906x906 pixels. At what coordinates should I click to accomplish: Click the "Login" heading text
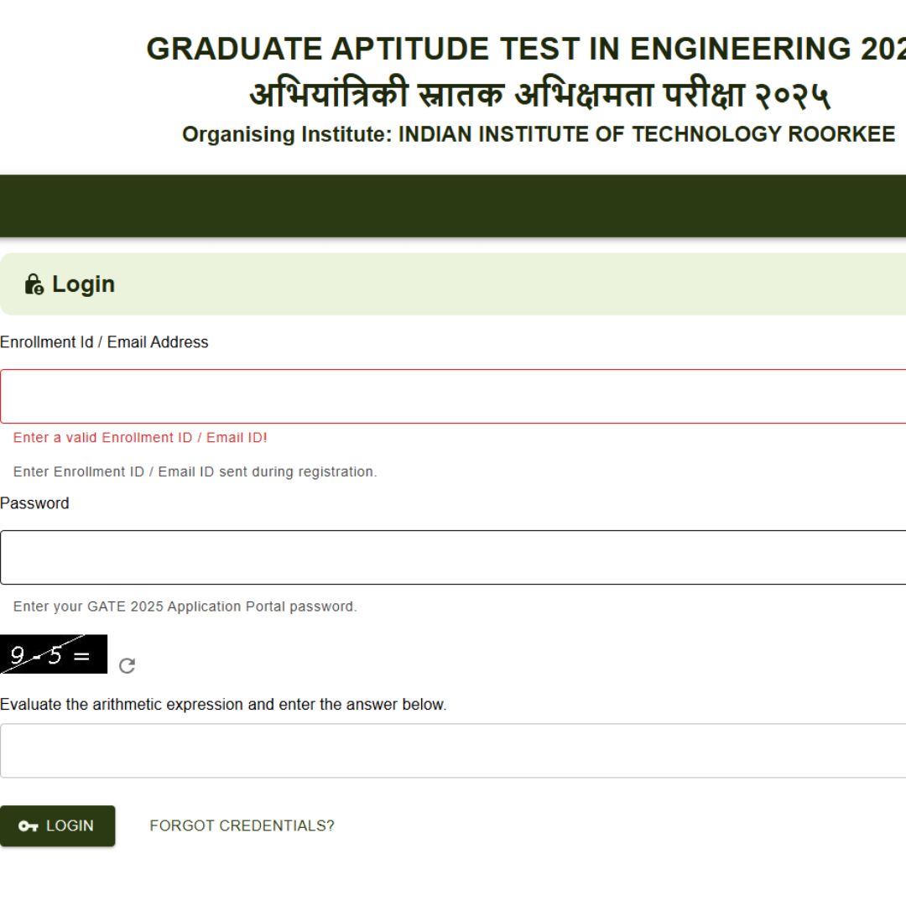click(83, 284)
